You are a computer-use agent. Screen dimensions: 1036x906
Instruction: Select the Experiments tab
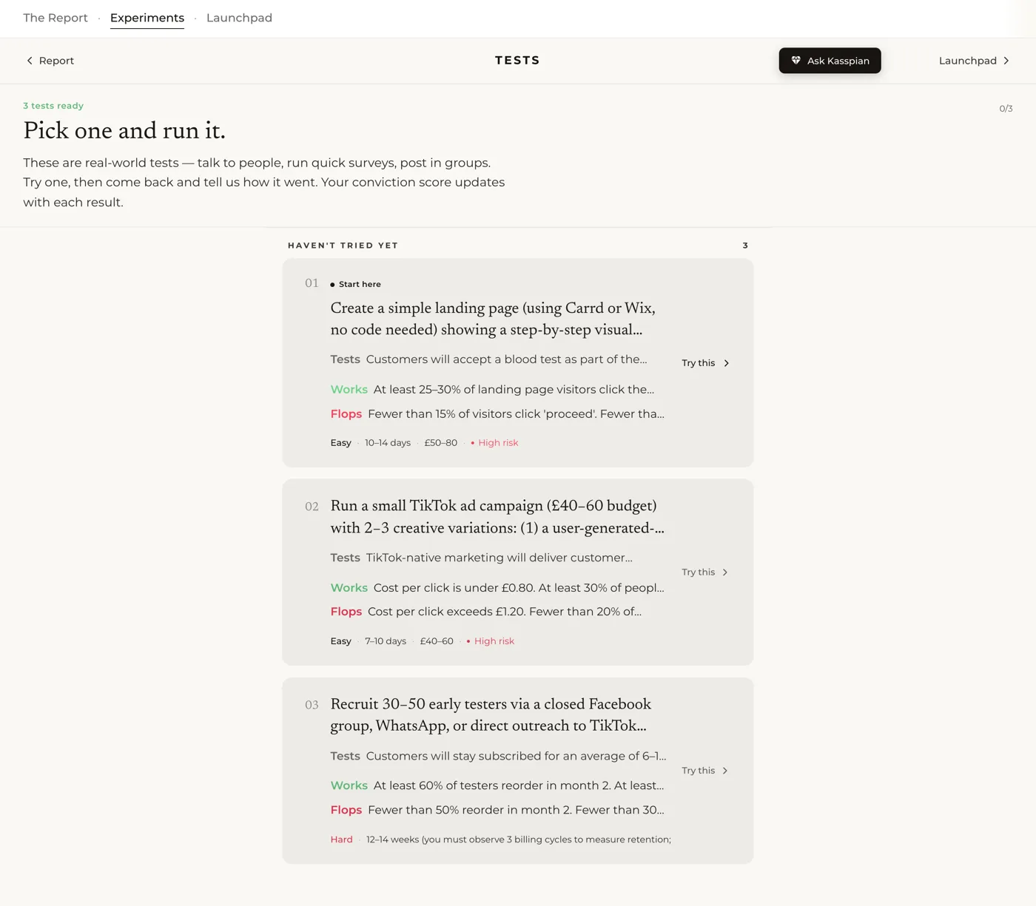click(147, 18)
